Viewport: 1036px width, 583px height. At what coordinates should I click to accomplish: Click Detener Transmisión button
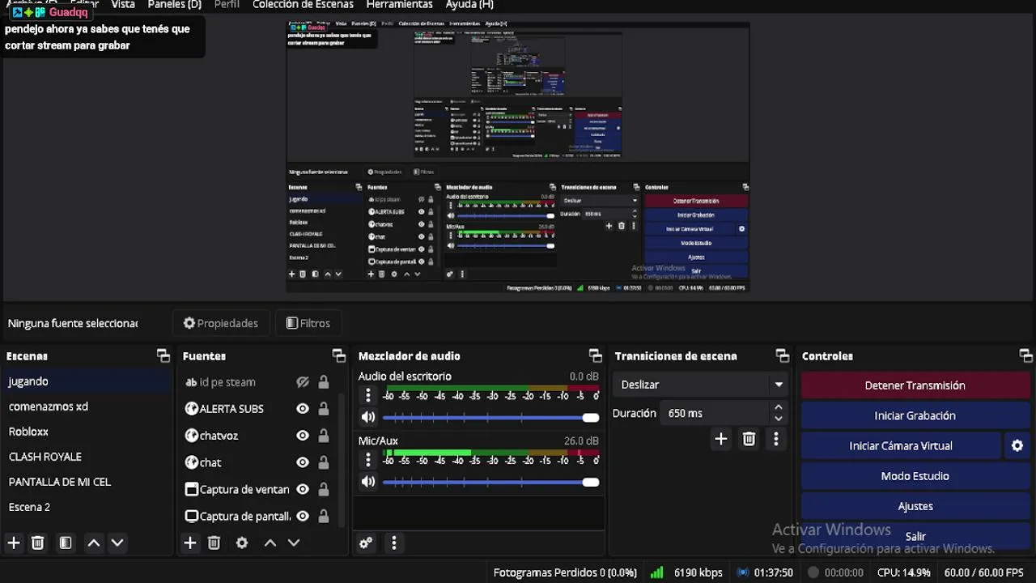tap(915, 385)
